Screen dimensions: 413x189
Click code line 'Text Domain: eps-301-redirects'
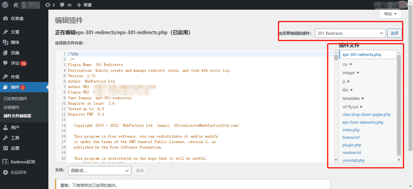click(x=100, y=98)
